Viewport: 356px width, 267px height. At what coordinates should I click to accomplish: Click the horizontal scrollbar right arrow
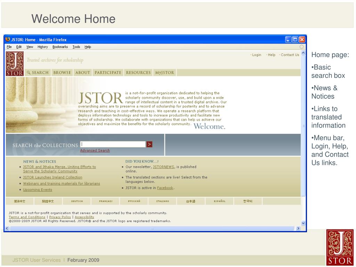click(298, 228)
